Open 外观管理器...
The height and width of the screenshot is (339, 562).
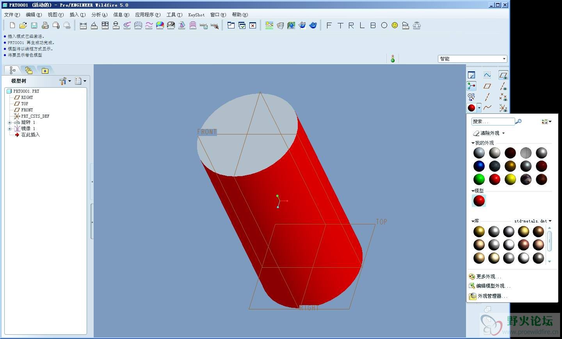[488, 296]
